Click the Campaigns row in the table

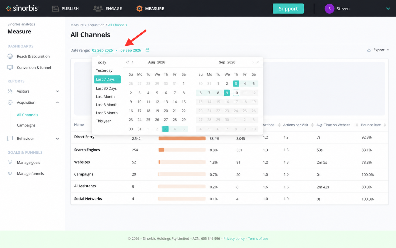229,174
